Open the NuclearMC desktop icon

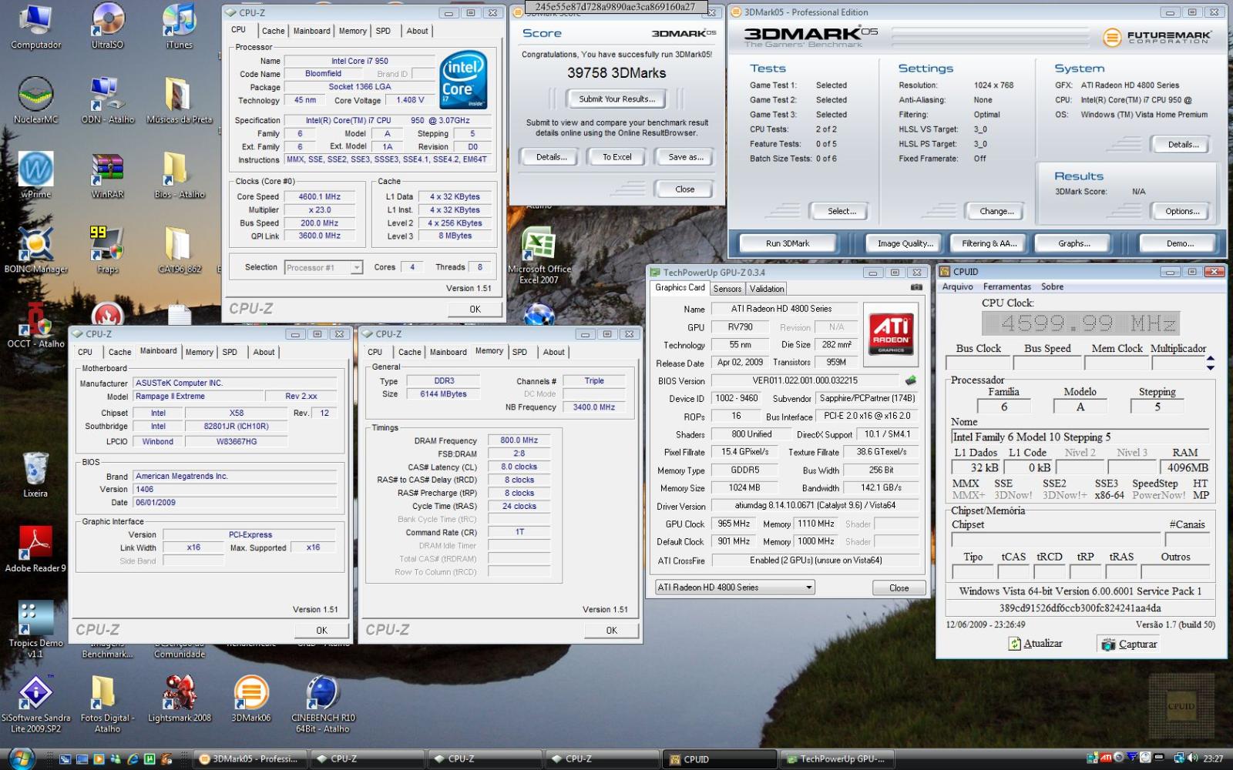(35, 100)
